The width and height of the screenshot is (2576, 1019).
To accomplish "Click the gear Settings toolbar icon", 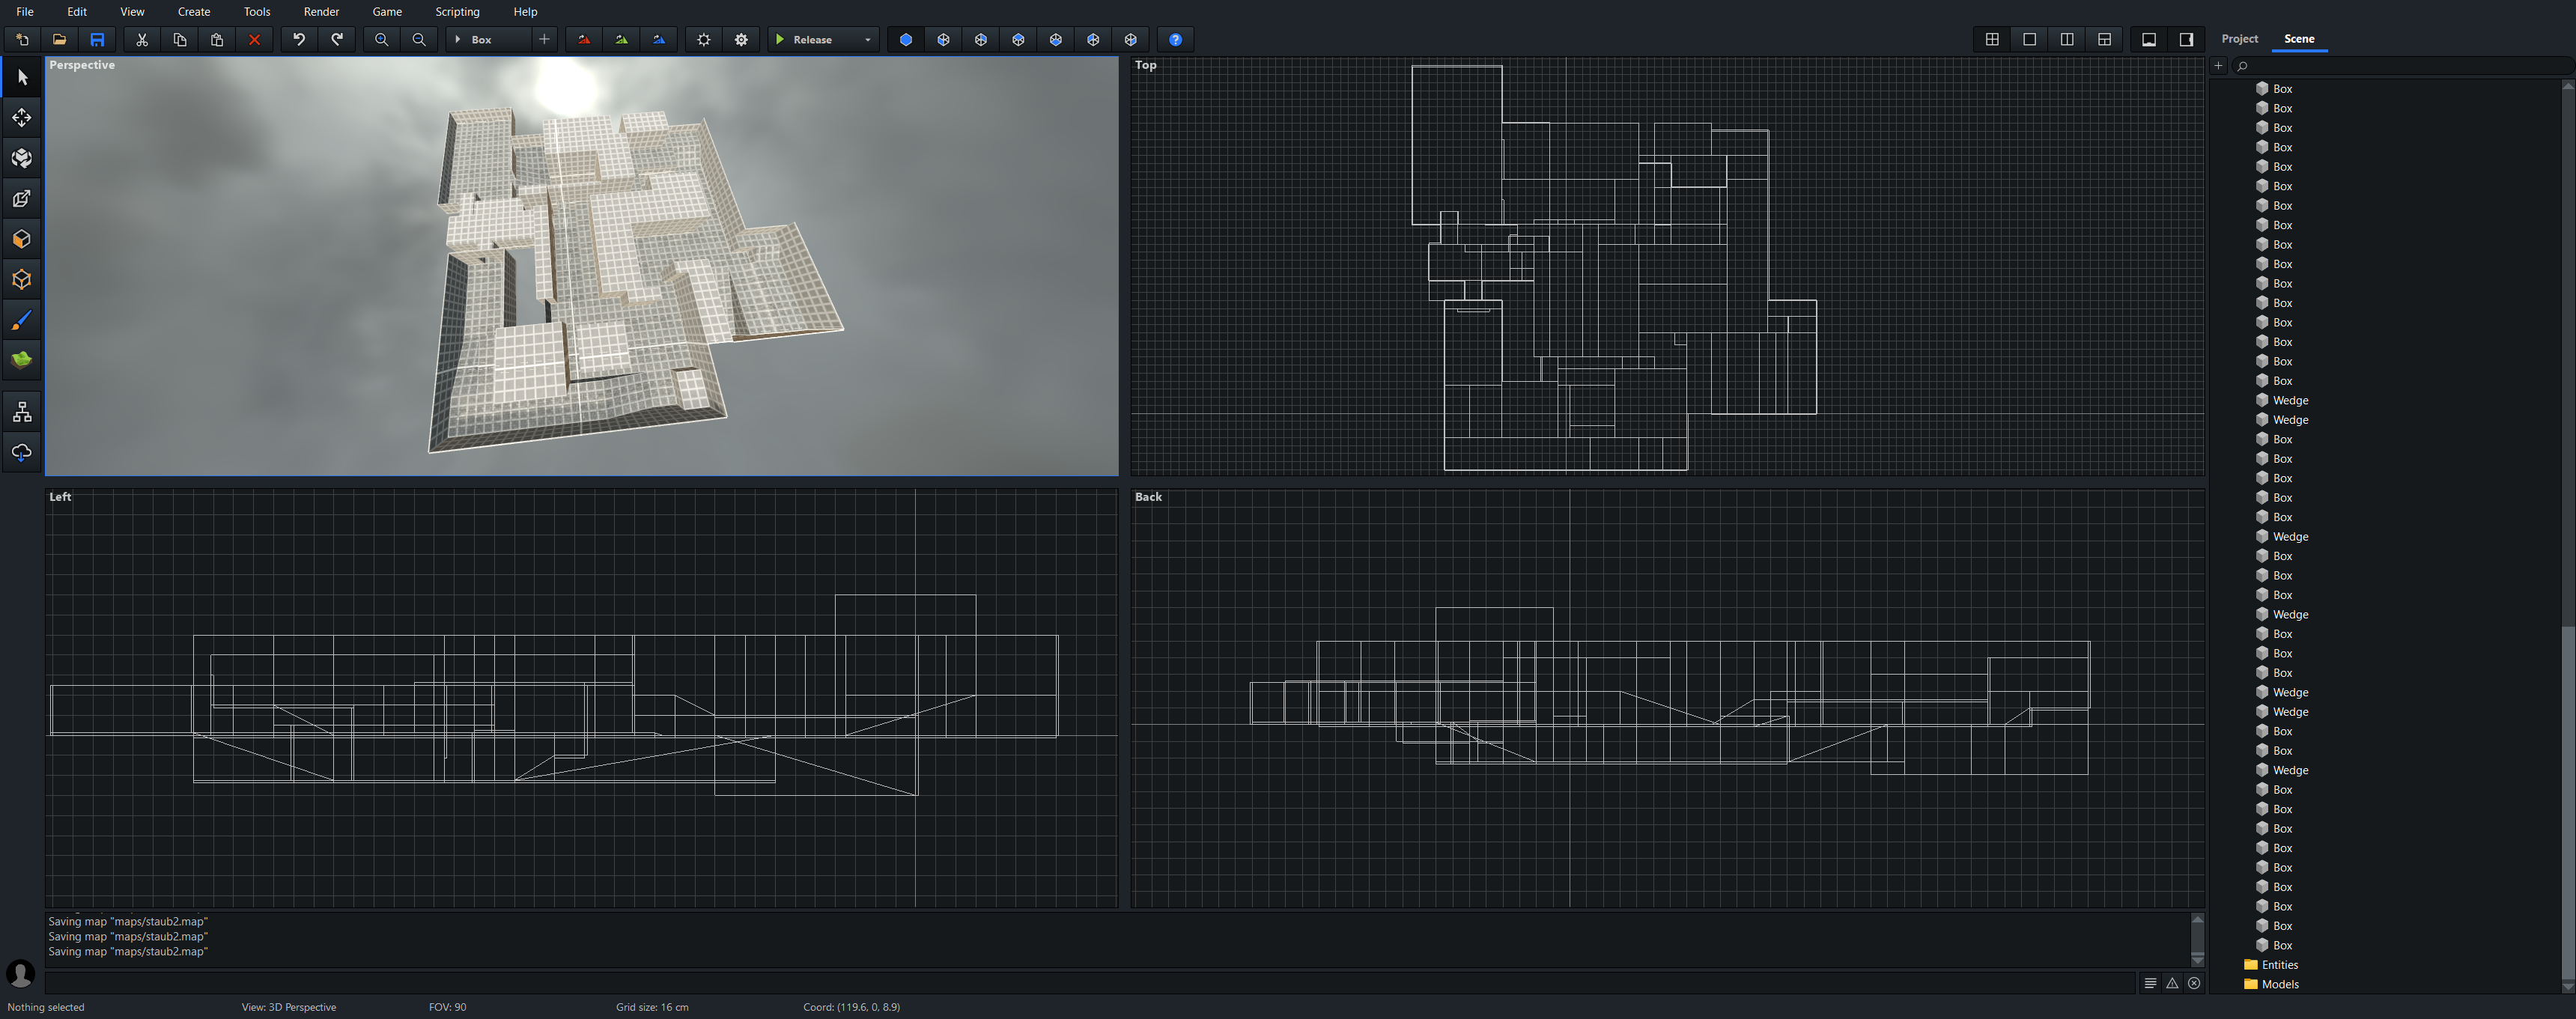I will 741,40.
